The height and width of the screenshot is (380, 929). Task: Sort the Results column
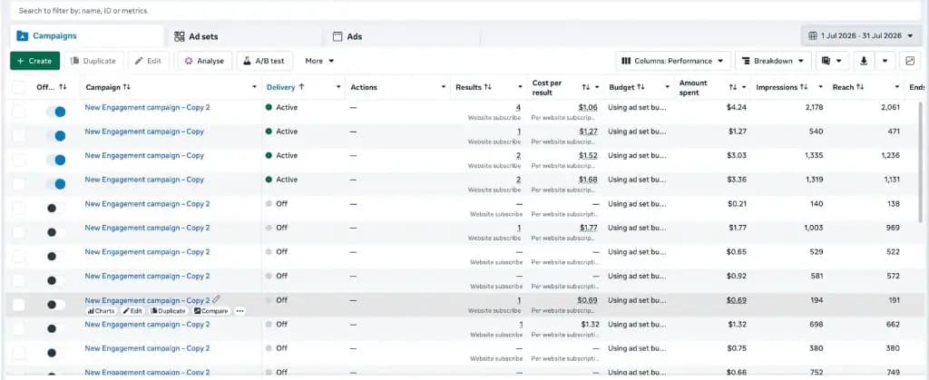click(487, 87)
